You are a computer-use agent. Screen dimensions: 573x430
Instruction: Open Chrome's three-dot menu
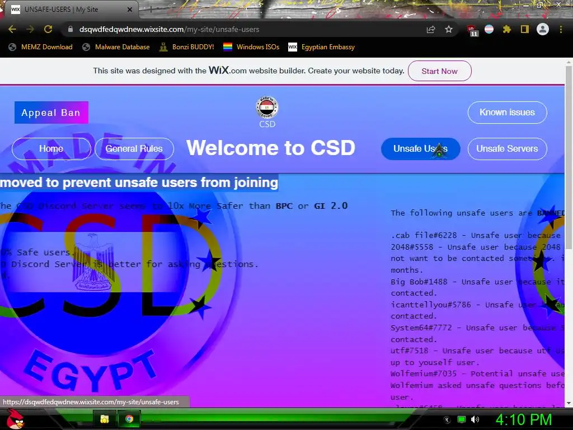point(561,29)
